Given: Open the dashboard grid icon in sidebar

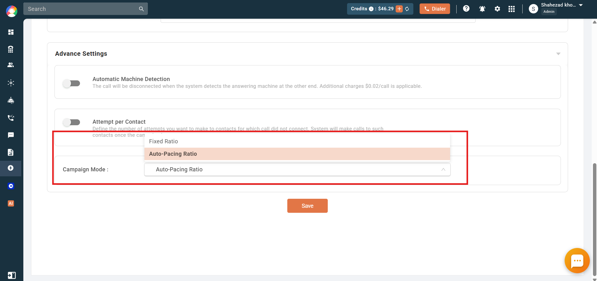Looking at the screenshot, I should pyautogui.click(x=11, y=32).
